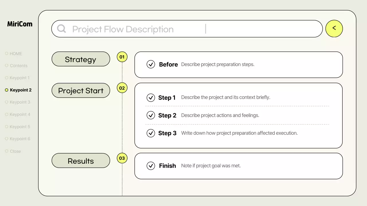Click the Project Flow Description search field
Image resolution: width=367 pixels, height=206 pixels.
tap(186, 29)
